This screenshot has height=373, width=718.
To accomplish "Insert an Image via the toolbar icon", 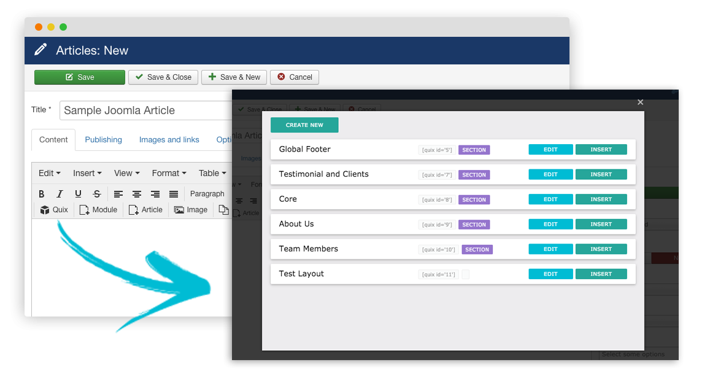I will 190,209.
